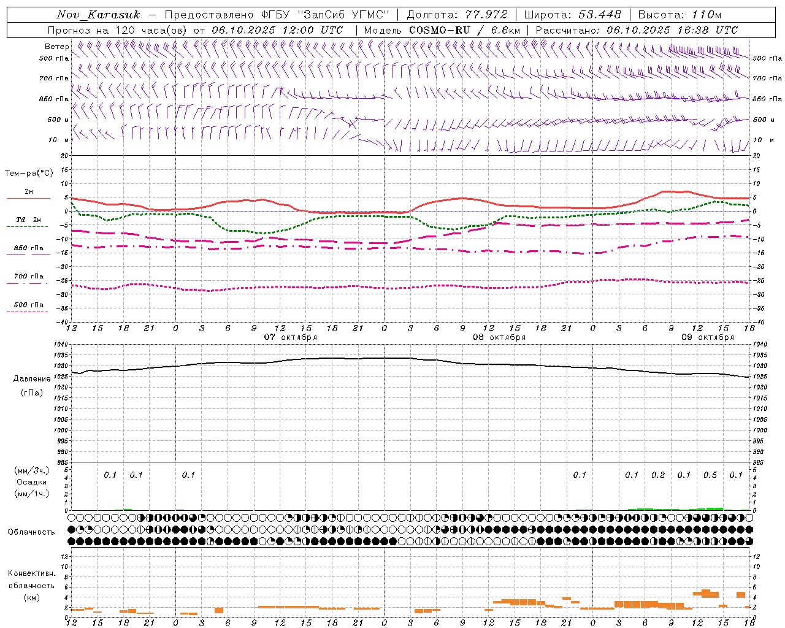Click the 850 гПа temperature legend entry

(29, 248)
